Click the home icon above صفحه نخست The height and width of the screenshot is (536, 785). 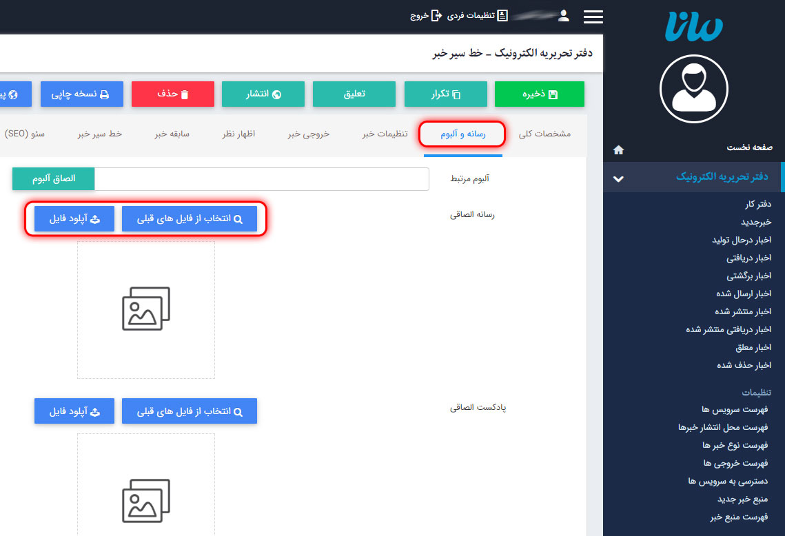pyautogui.click(x=618, y=149)
